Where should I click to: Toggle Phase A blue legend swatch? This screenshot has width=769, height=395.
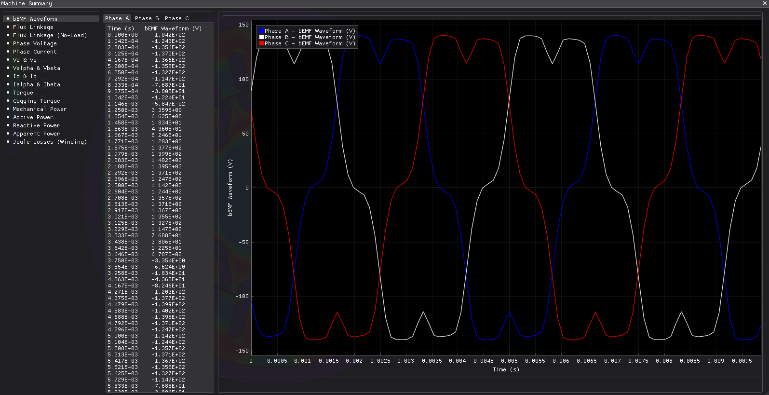[261, 31]
